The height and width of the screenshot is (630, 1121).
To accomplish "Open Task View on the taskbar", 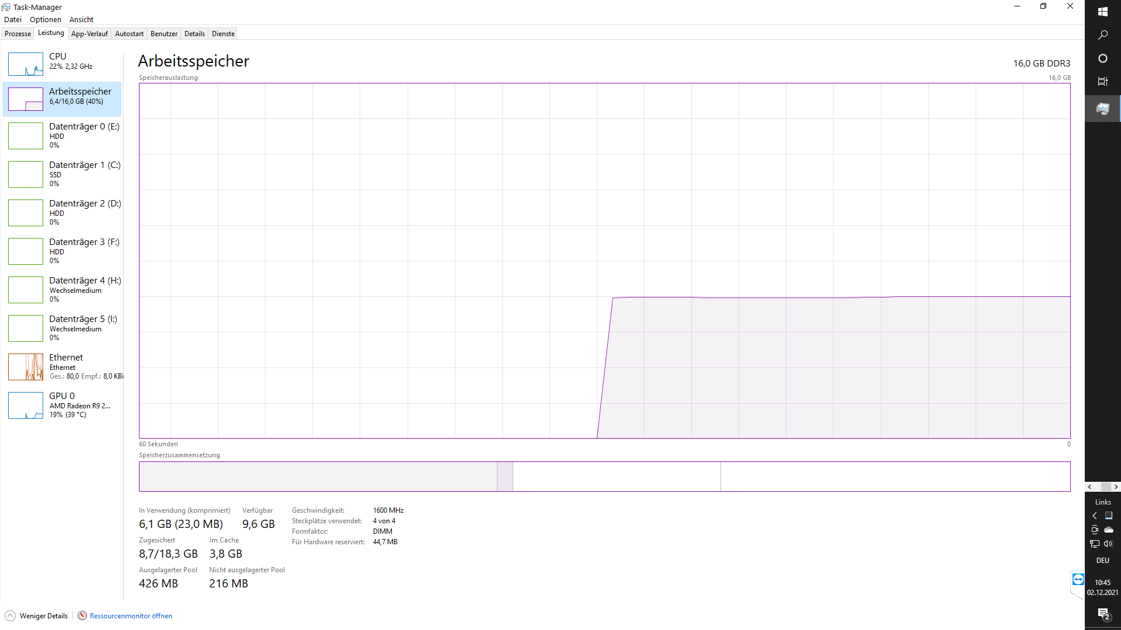I will pyautogui.click(x=1102, y=82).
